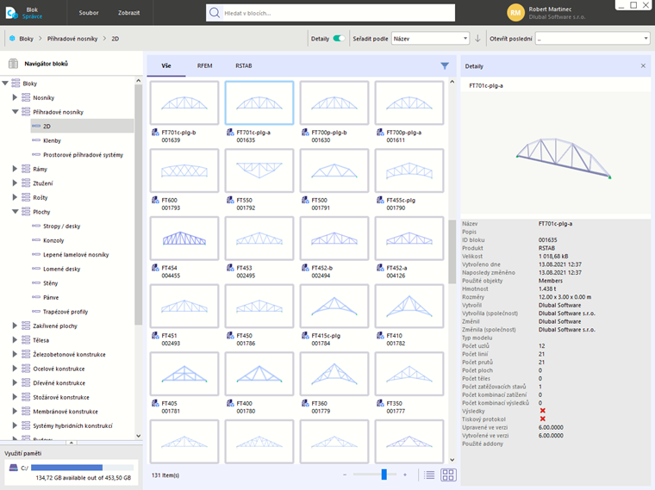655x490 pixels.
Task: Expand the Zakřivené plochy tree node
Action: coord(15,326)
